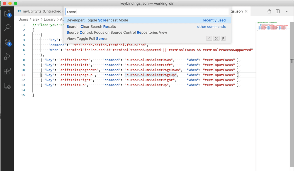Viewport: 294px width, 171px height.
Task: Select Focus on Source Control Repositories View
Action: [117, 32]
